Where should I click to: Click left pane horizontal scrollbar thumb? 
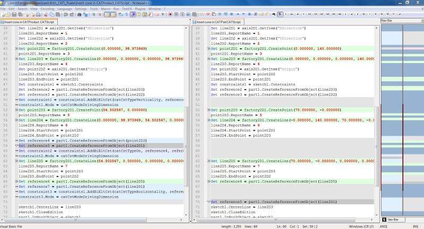click(76, 219)
